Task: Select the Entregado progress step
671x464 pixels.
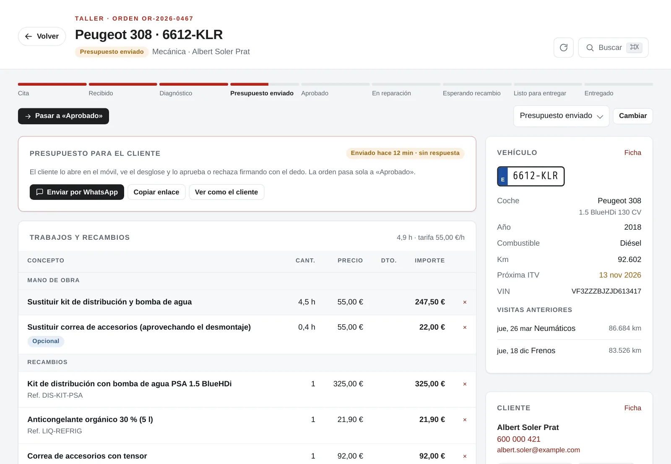Action: (x=619, y=90)
